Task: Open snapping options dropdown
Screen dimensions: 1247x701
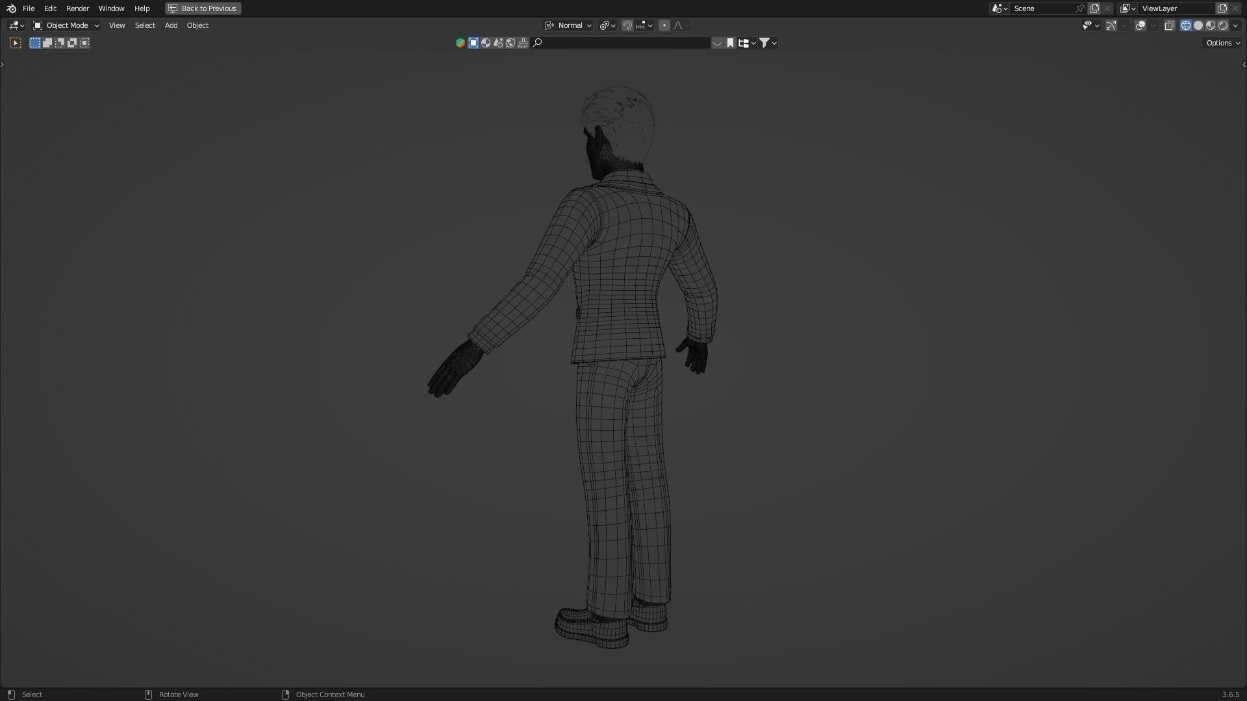Action: pyautogui.click(x=644, y=25)
